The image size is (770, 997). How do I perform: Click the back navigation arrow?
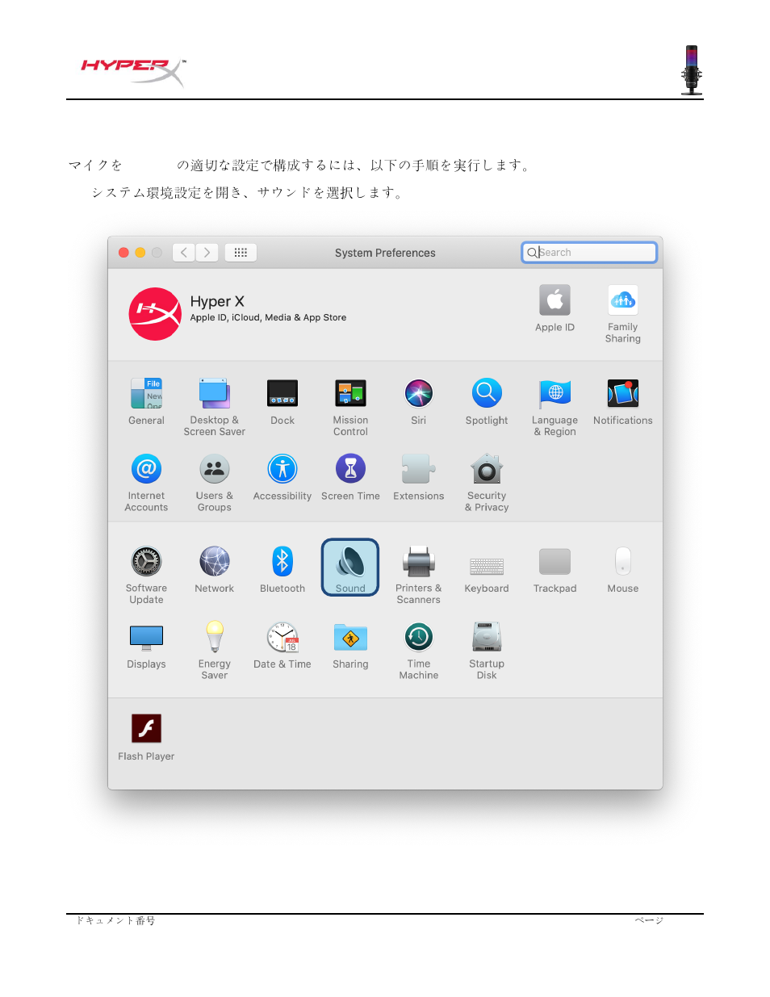click(x=184, y=253)
